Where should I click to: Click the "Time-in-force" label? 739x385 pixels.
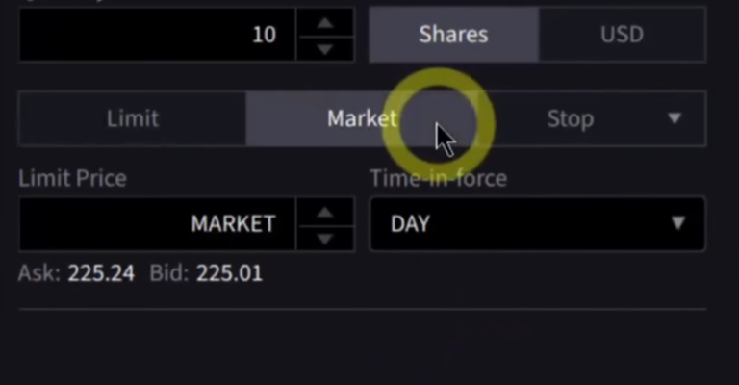coord(438,178)
